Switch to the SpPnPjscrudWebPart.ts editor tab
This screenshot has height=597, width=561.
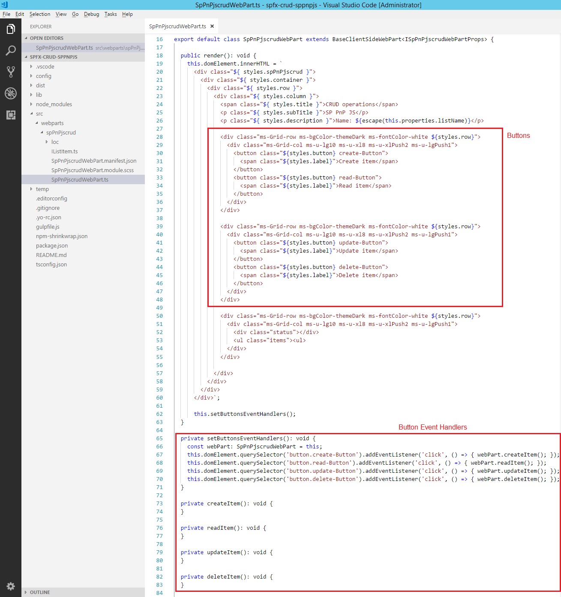tap(177, 27)
